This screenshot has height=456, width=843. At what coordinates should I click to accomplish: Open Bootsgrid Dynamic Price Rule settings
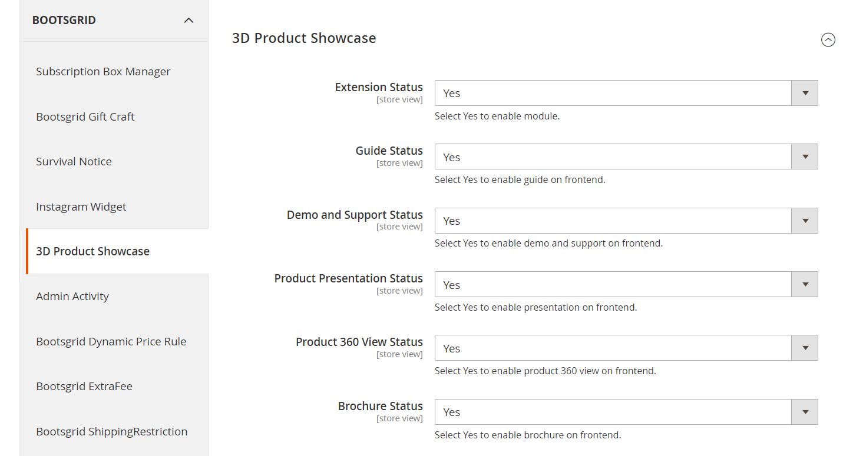tap(111, 341)
